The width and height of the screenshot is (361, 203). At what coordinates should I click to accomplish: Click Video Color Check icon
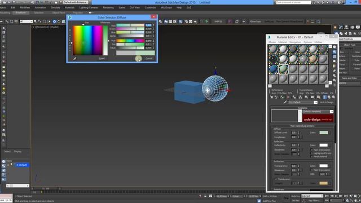(x=334, y=66)
